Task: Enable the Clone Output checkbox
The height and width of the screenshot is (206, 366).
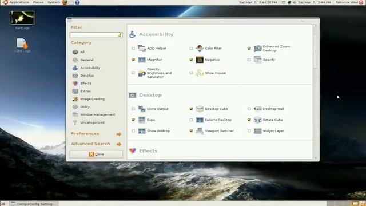Action: point(133,109)
